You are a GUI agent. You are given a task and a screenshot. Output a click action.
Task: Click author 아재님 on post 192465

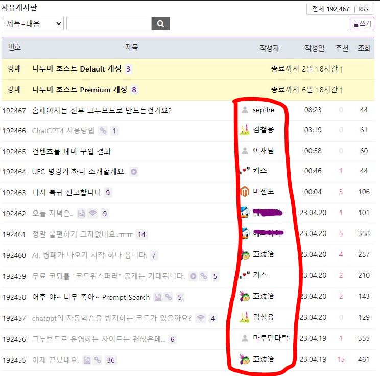tap(264, 151)
